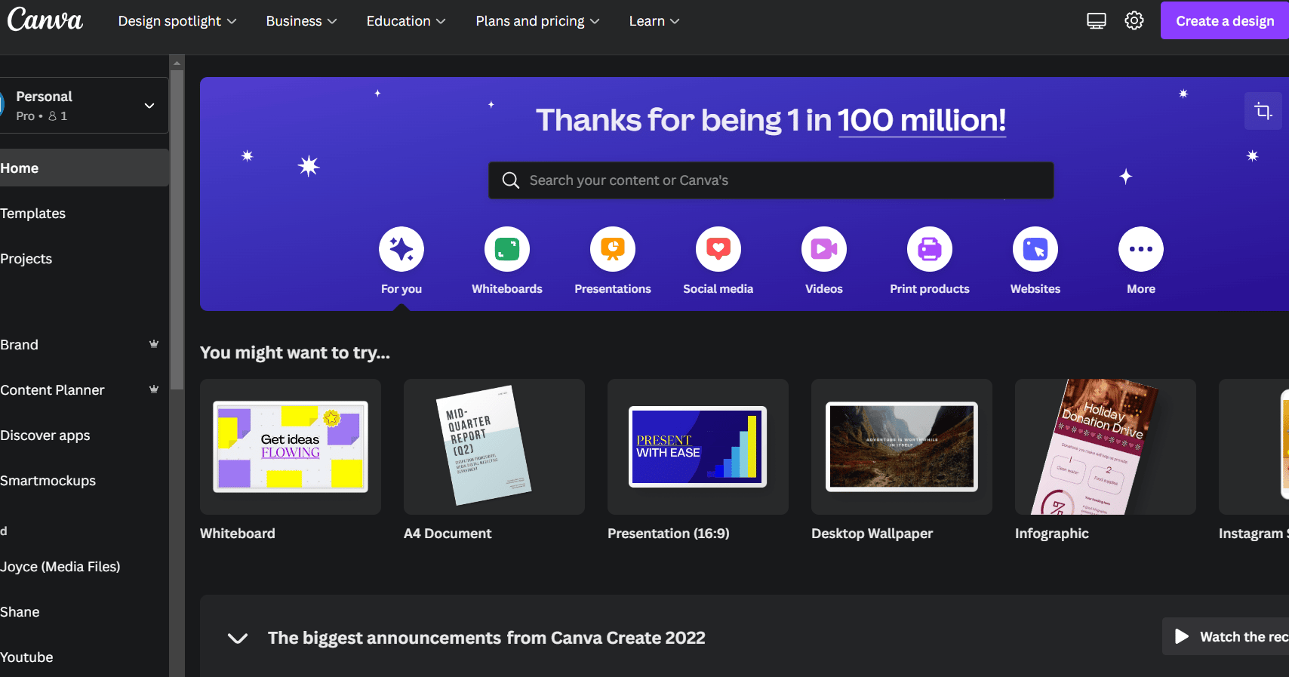The width and height of the screenshot is (1289, 677).
Task: Click the sidebar scroll up arrow
Action: [x=177, y=63]
